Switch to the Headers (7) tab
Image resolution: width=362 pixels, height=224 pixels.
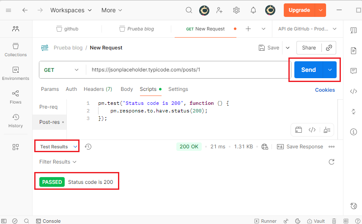(x=98, y=89)
